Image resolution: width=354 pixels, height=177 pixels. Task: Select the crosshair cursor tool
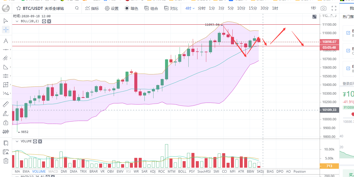click(x=5, y=30)
